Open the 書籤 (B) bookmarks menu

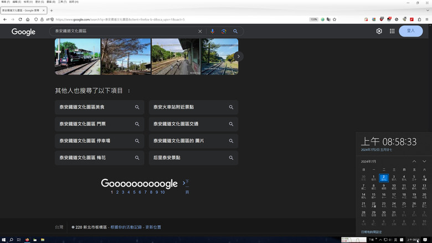pyautogui.click(x=51, y=2)
